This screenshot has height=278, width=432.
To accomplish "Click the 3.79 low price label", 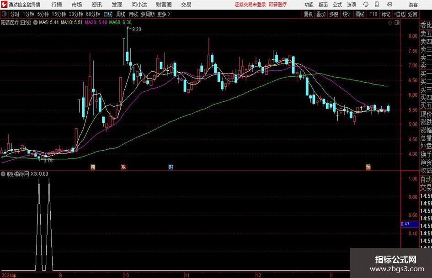I will coord(48,161).
